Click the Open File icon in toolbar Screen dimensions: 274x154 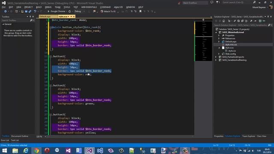click(x=22, y=12)
